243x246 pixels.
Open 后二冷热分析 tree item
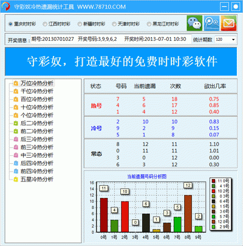point(37,123)
